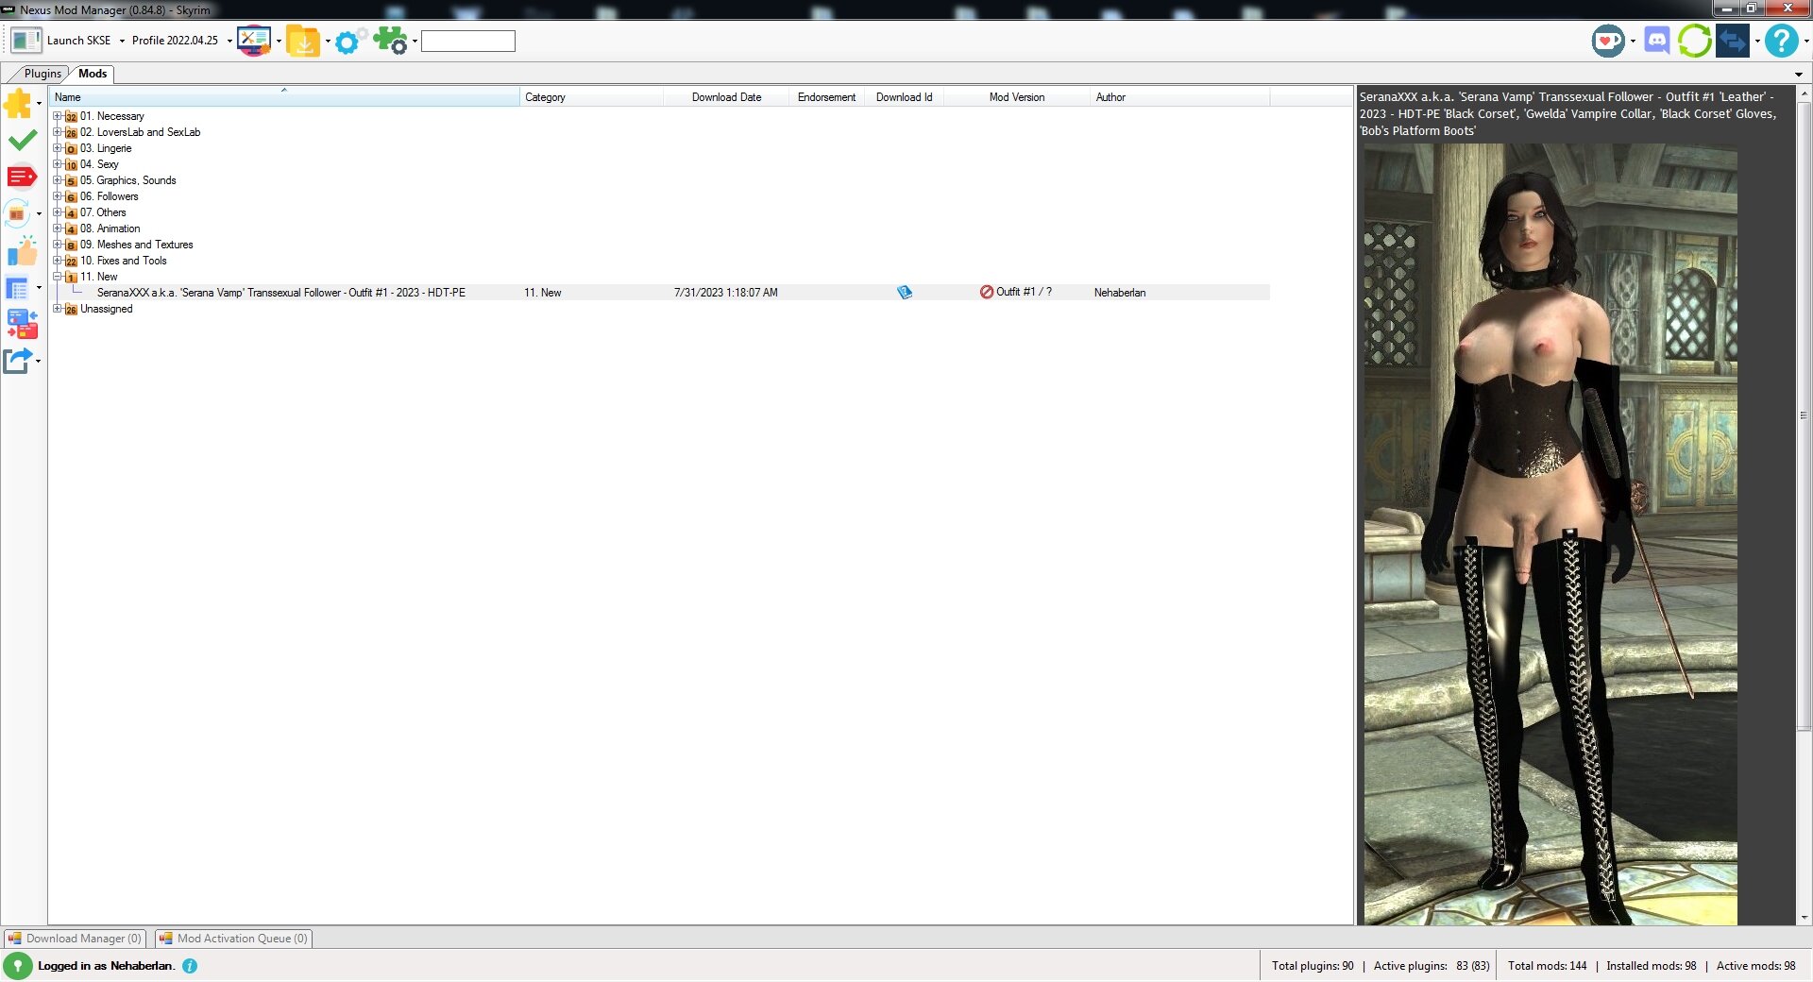The width and height of the screenshot is (1813, 982).
Task: Open the dropdown beside the add mod icon
Action: tap(39, 103)
